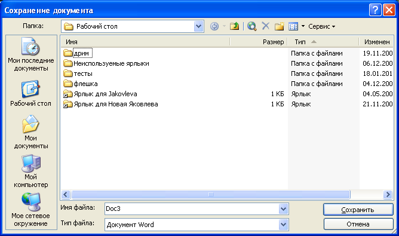The height and width of the screenshot is (236, 399).
Task: Click the date 18.01.201 of тесты
Action: 377,73
